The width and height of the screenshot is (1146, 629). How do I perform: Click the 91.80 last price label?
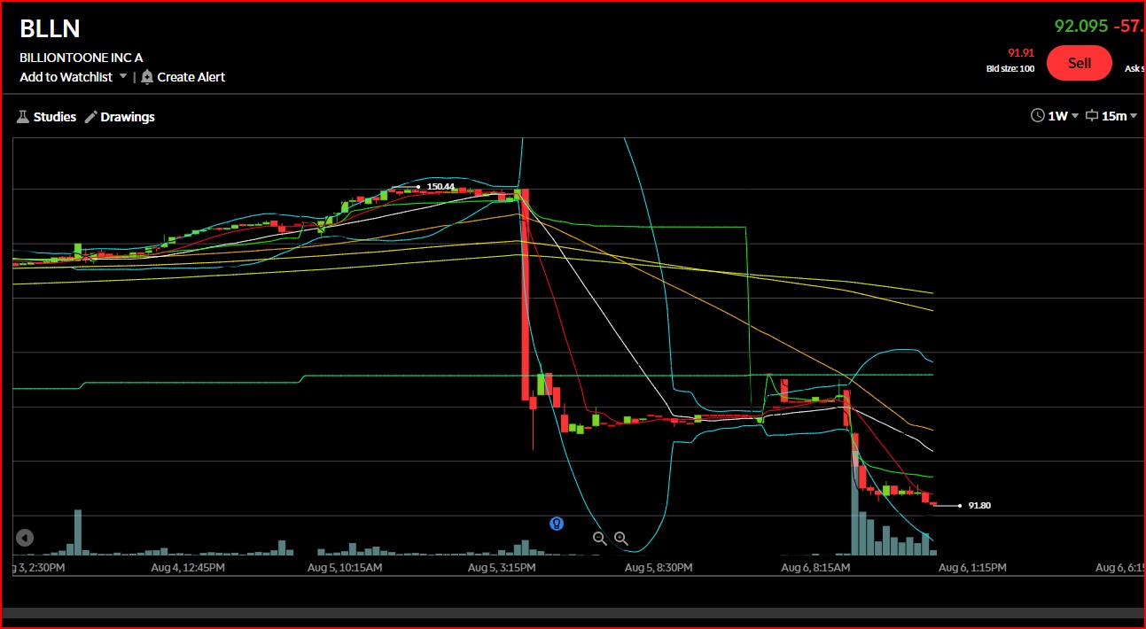pyautogui.click(x=979, y=506)
